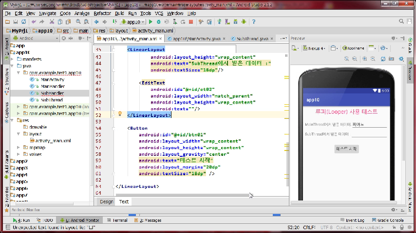Click the AppTheme button in Preview toolbar
This screenshot has width=416, height=233.
tap(353, 48)
